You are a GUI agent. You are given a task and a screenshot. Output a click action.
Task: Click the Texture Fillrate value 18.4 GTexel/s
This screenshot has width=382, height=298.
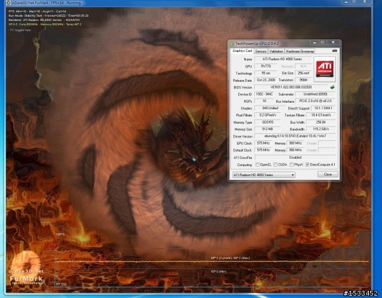tap(321, 115)
